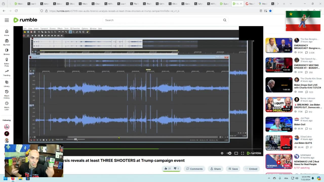Open Browse in sidebar
324x182 pixels.
(7, 52)
